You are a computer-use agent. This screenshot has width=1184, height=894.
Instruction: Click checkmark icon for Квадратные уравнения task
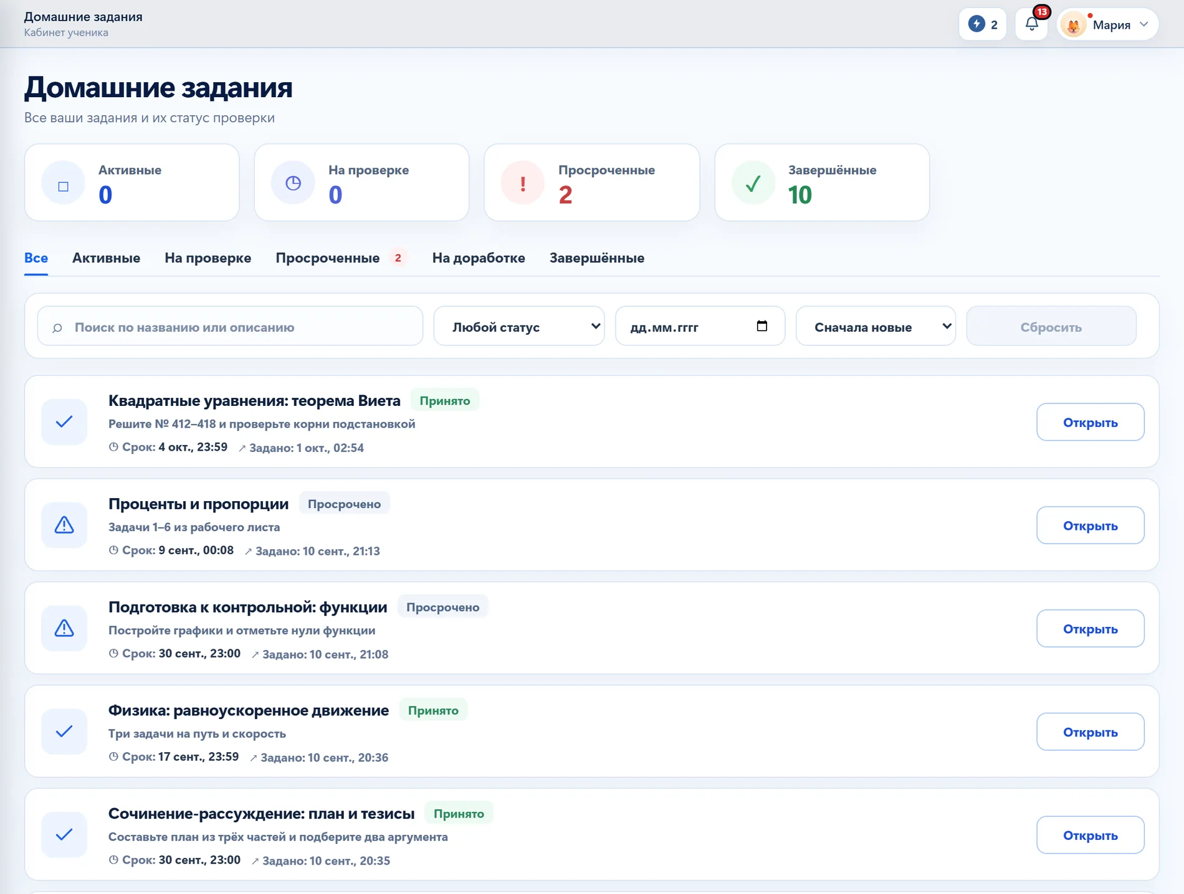64,422
